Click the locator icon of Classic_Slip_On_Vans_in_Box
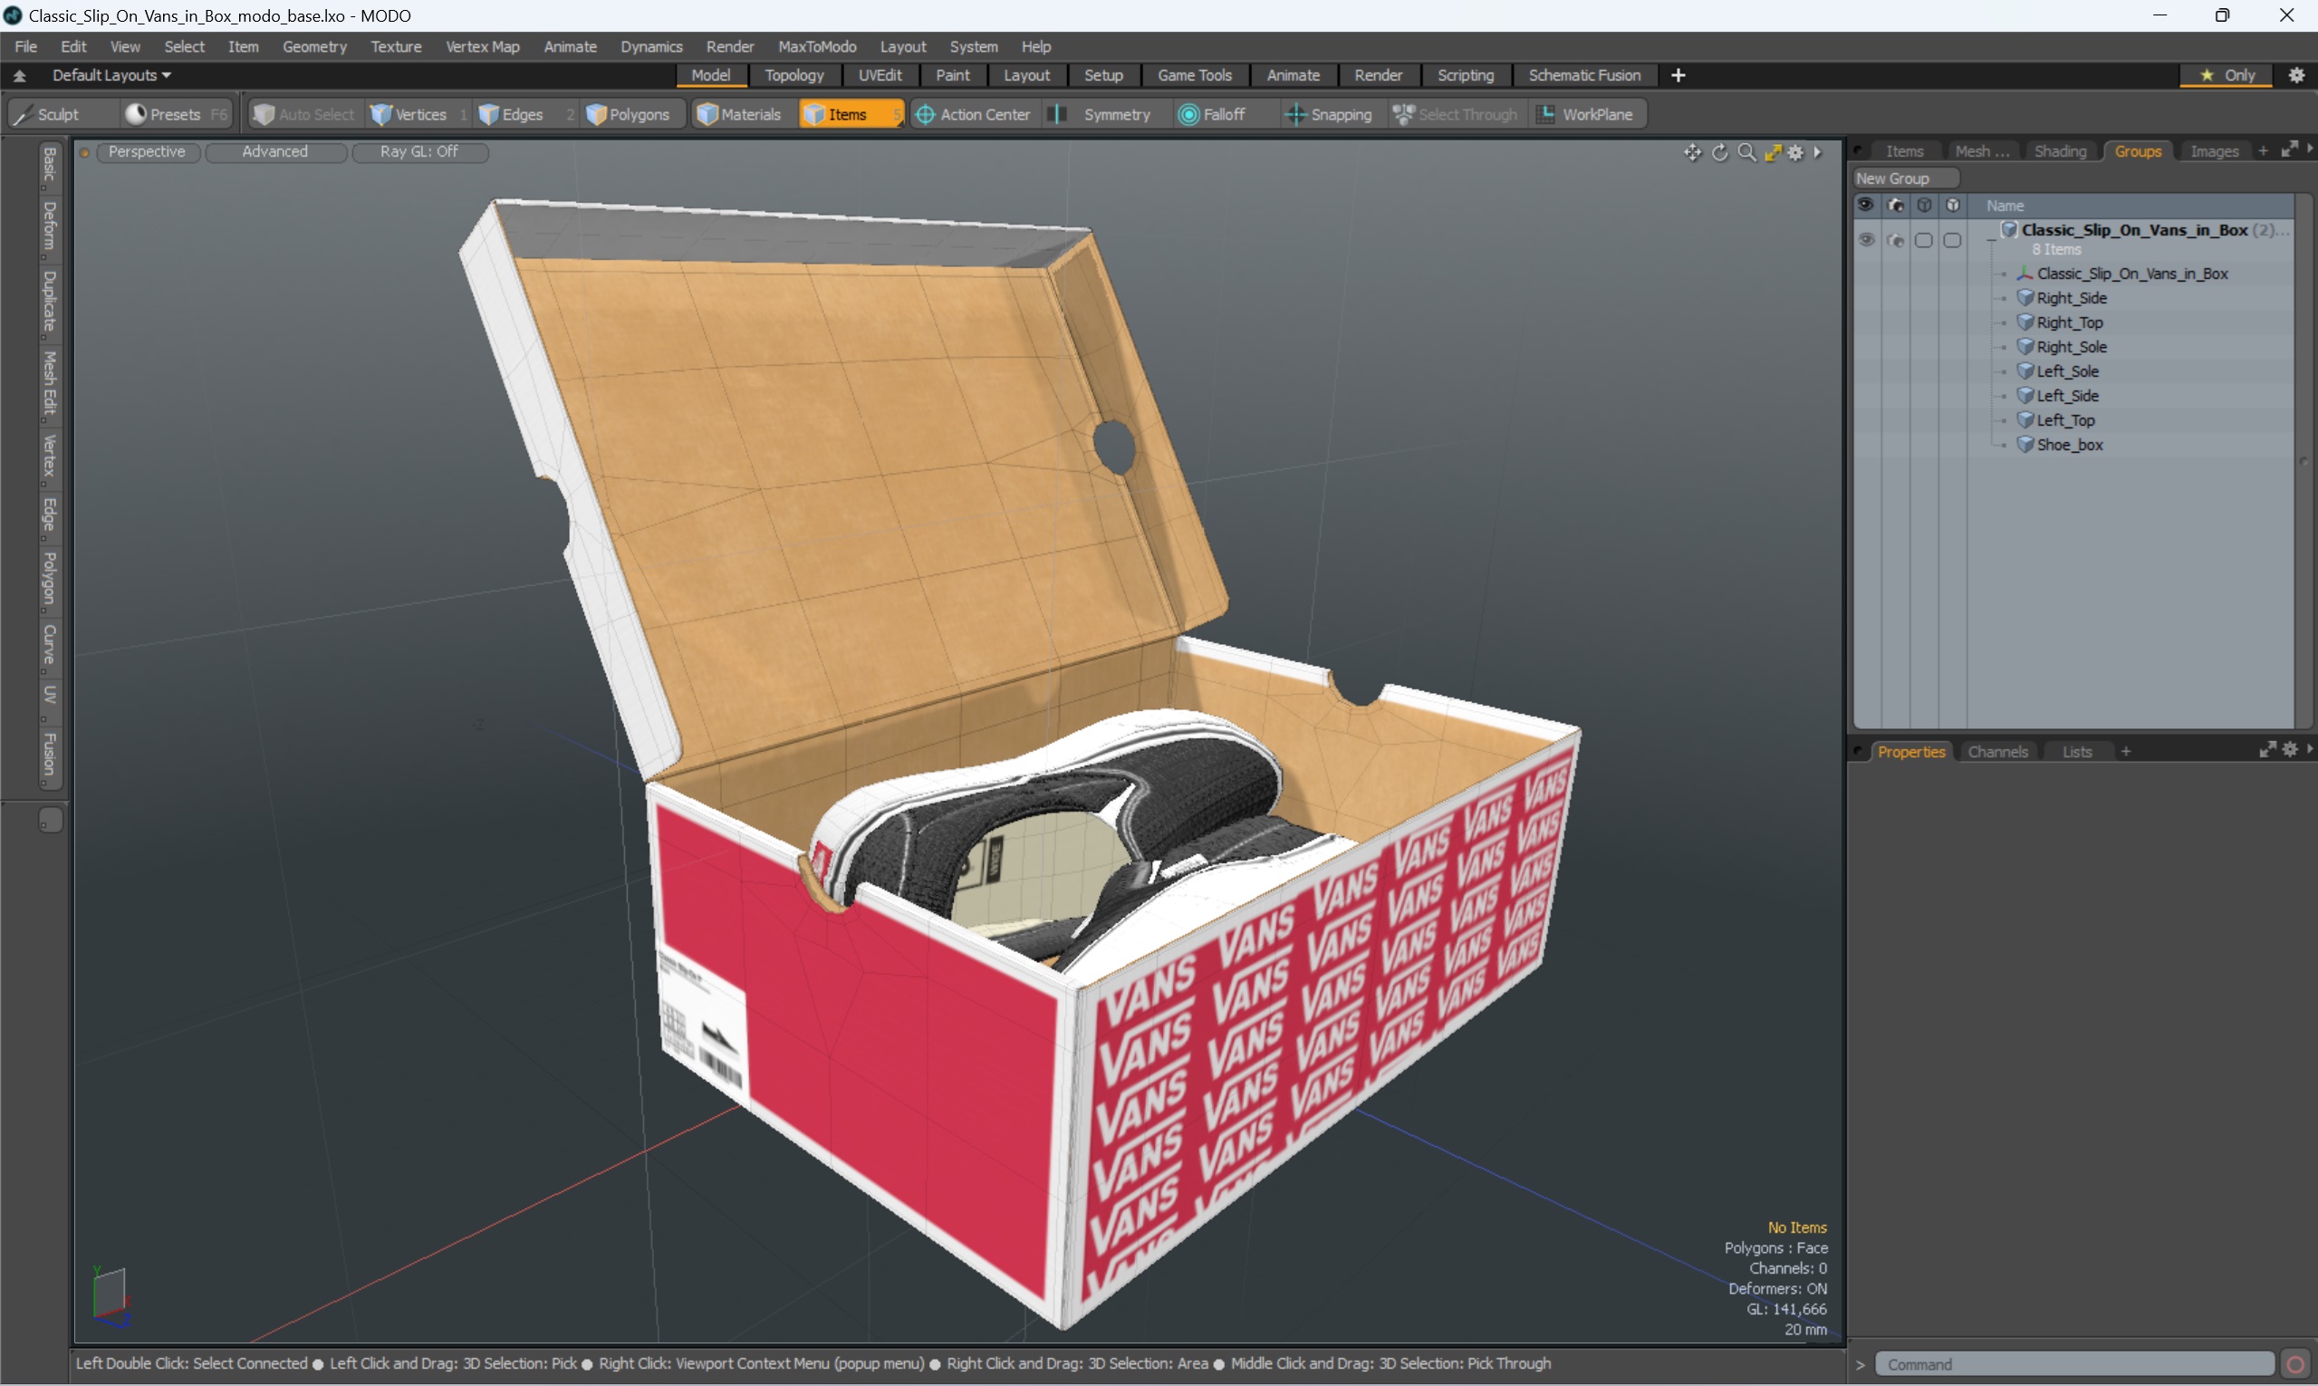The height and width of the screenshot is (1386, 2318). point(2024,274)
